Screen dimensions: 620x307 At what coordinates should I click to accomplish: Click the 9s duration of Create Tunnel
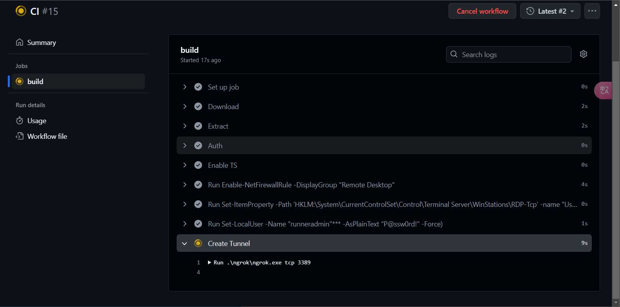584,243
